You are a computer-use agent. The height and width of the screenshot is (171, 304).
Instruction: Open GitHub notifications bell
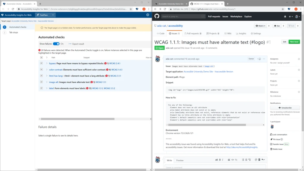pos(285,17)
